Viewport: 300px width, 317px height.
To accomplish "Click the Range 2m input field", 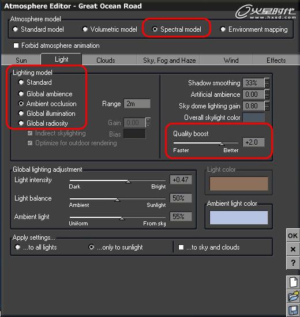I will coord(137,104).
